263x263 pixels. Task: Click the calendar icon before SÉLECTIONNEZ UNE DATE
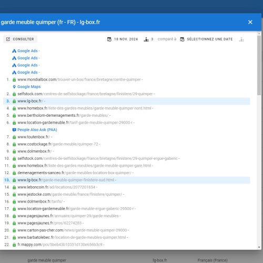coord(182,39)
